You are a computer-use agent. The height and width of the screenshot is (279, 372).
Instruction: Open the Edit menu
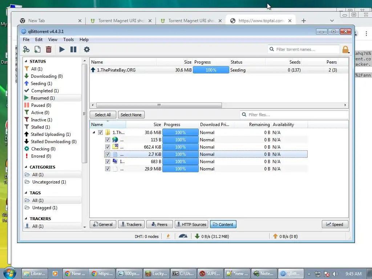(x=39, y=40)
